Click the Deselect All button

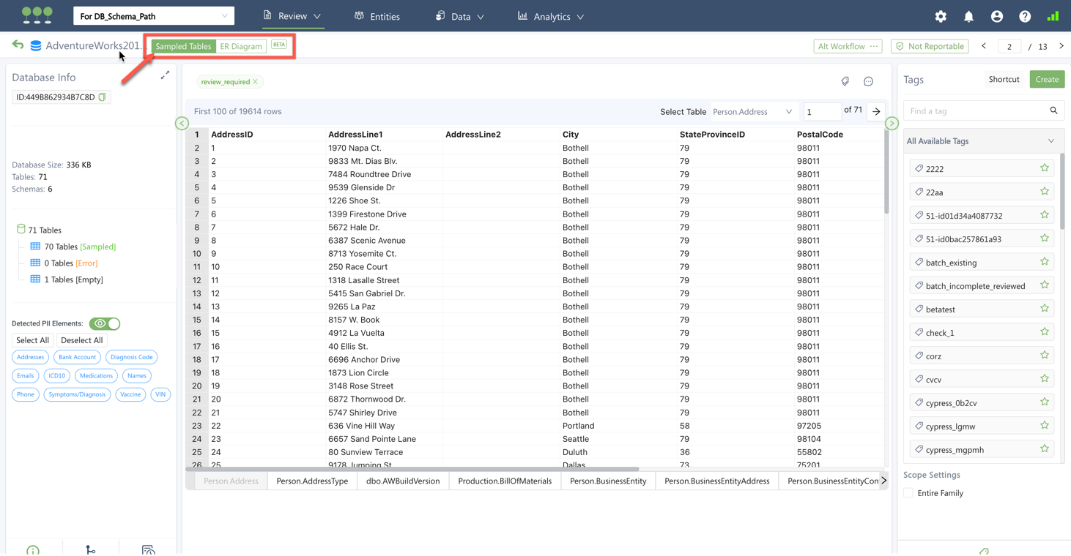tap(81, 340)
